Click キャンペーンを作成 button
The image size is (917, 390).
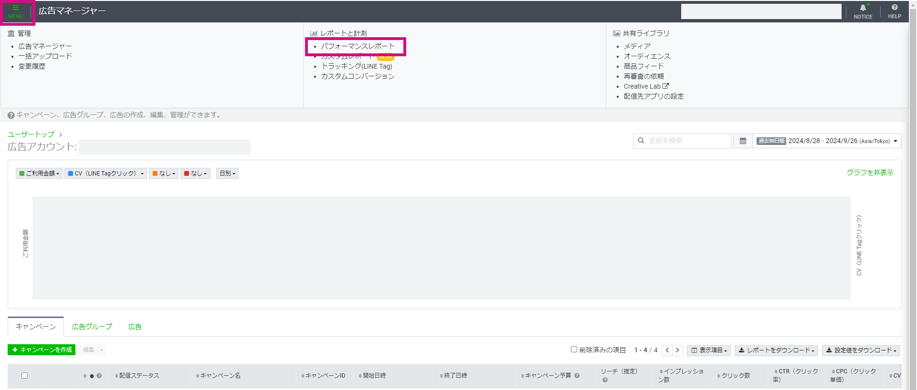[42, 350]
